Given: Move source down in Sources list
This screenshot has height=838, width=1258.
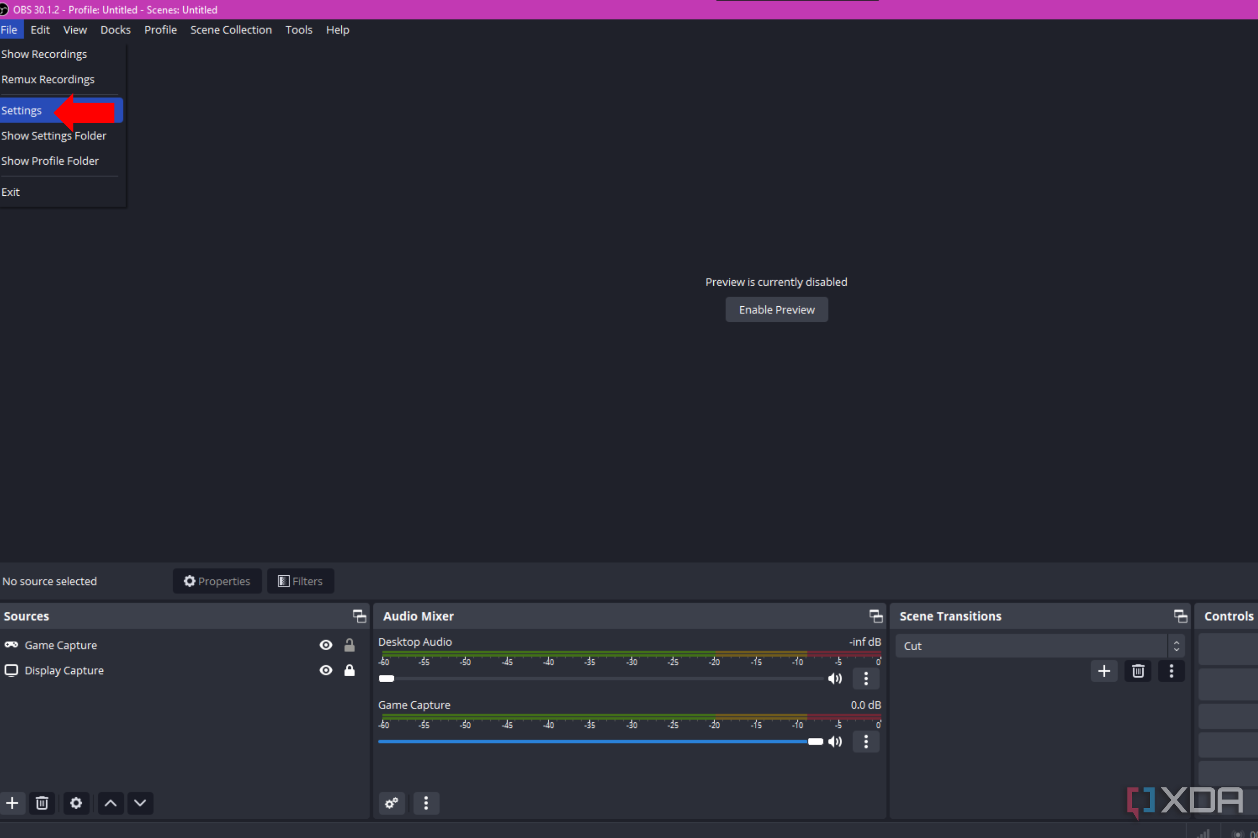Looking at the screenshot, I should [x=140, y=803].
